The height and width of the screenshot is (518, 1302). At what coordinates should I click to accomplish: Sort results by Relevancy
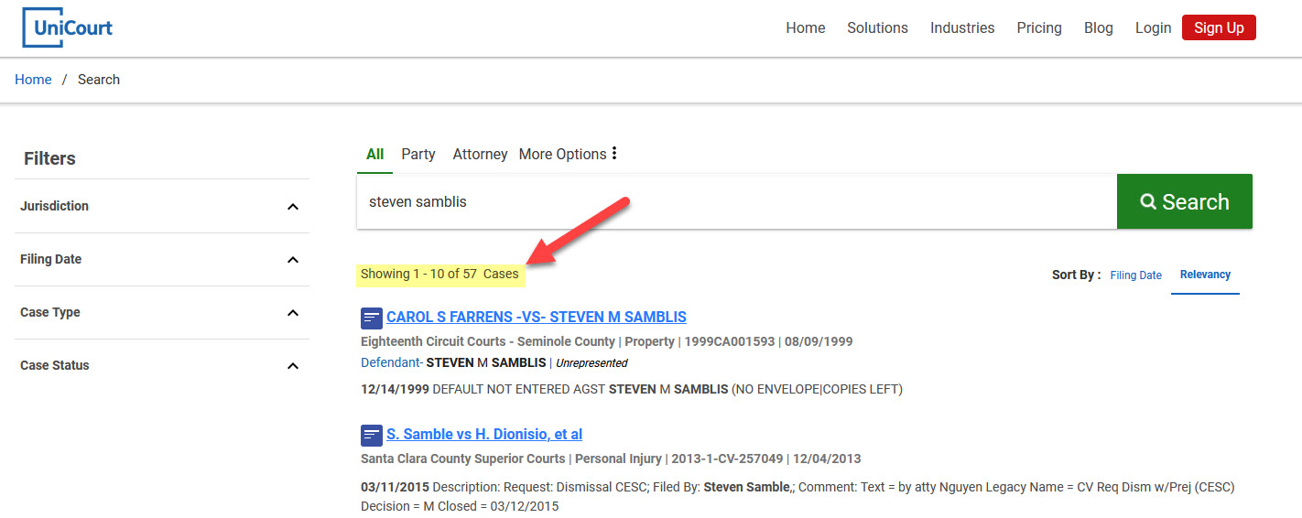coord(1205,275)
